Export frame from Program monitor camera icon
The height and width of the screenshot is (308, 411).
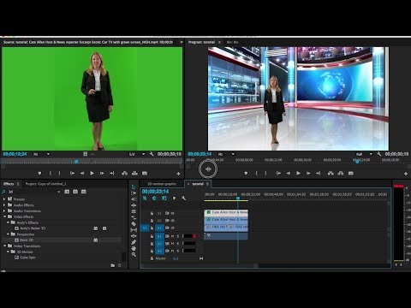(351, 173)
